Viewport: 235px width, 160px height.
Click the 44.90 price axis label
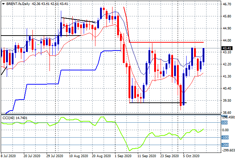pyautogui.click(x=227, y=28)
